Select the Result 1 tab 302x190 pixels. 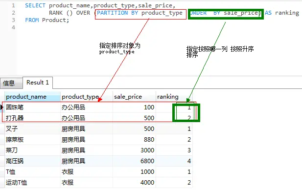coord(38,83)
